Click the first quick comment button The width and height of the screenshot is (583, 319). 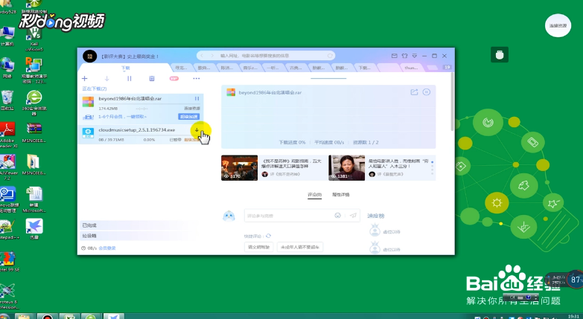(x=259, y=247)
